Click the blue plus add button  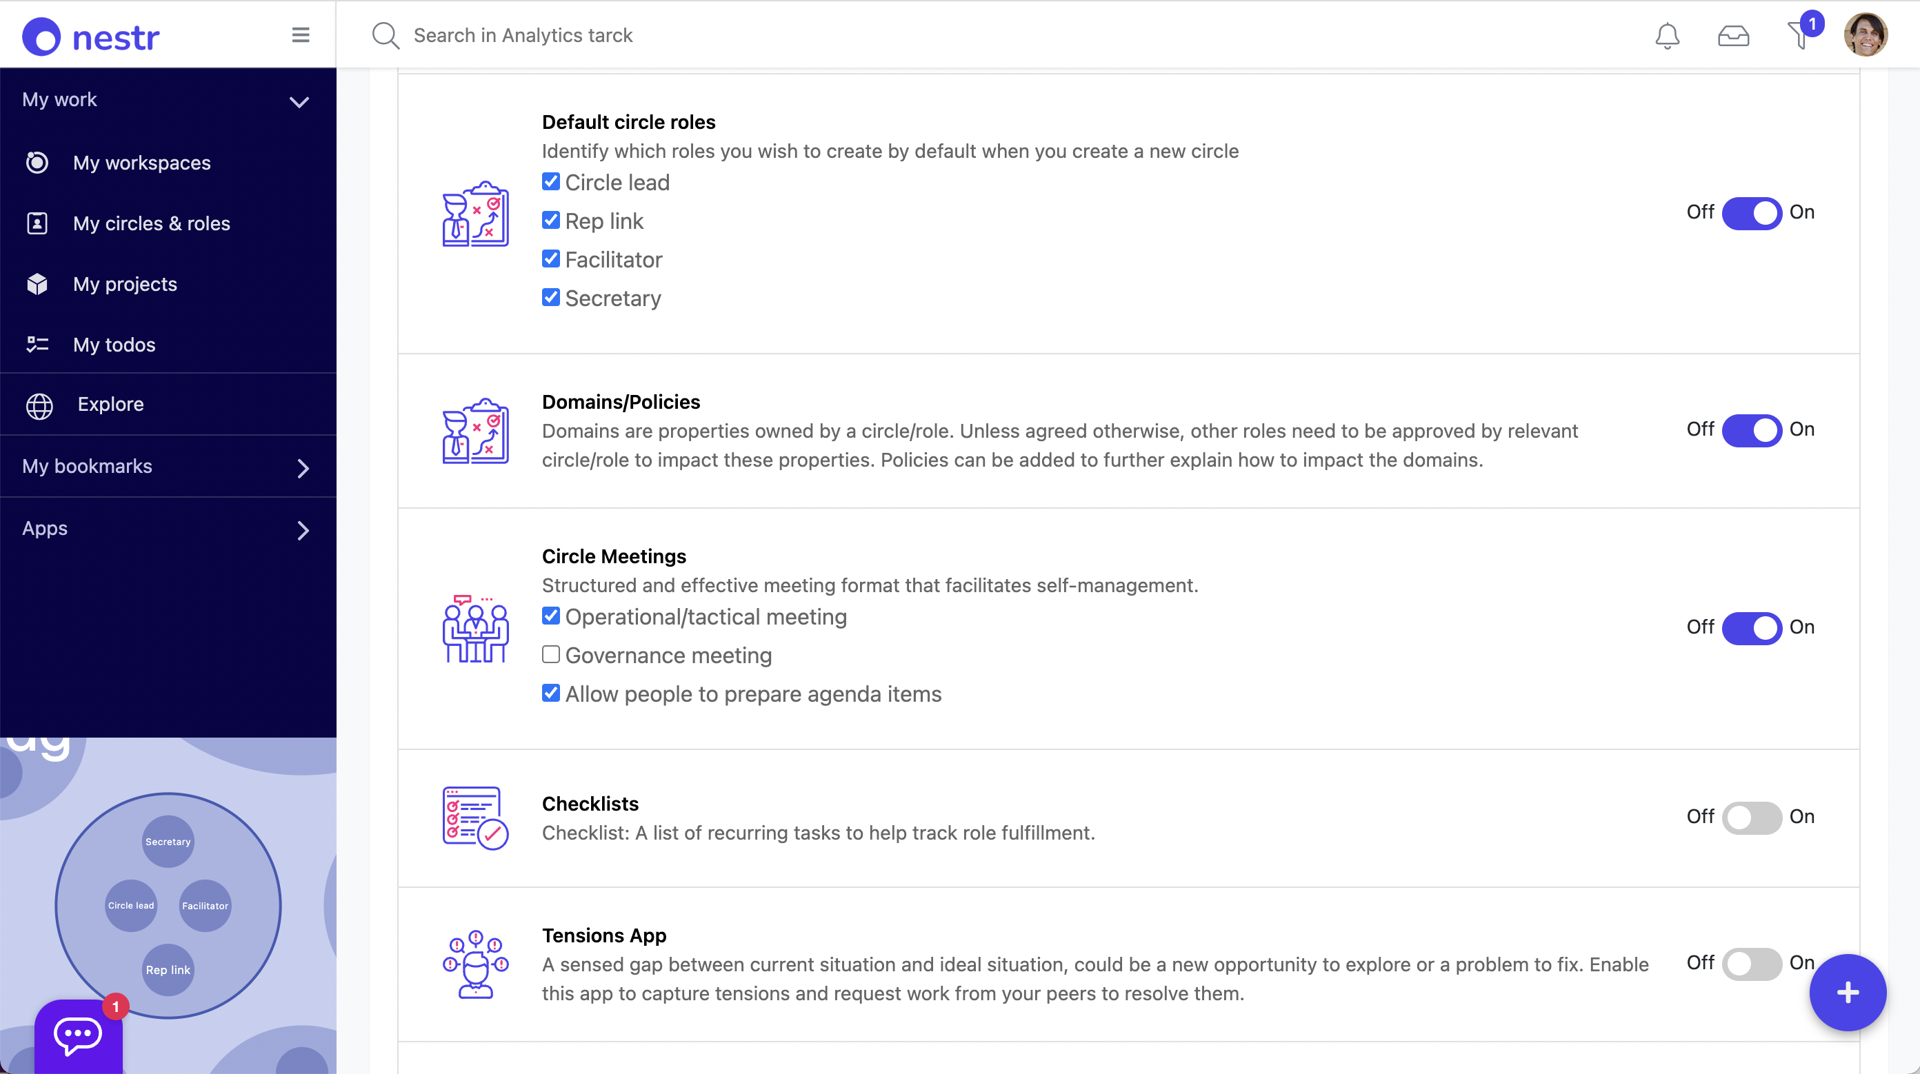(1847, 992)
